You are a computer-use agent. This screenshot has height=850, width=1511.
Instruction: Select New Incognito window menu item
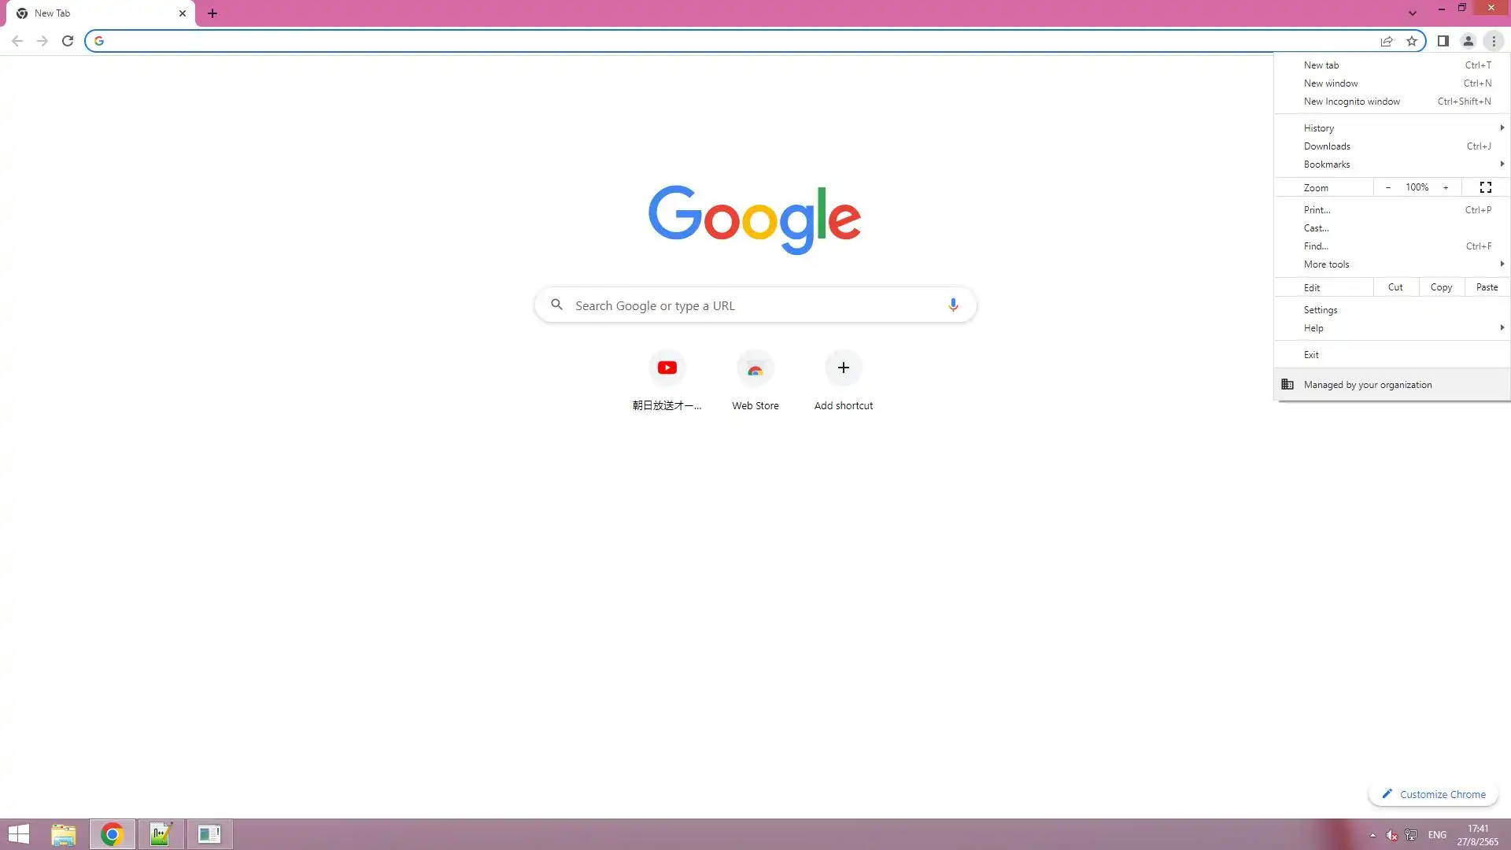[x=1352, y=102]
